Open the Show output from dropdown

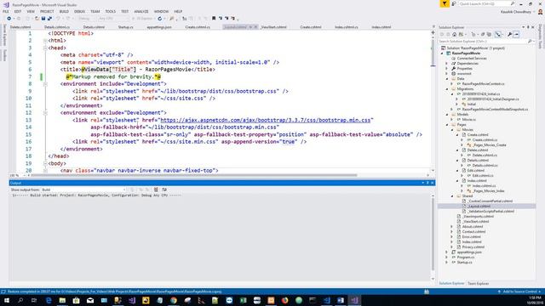[x=83, y=190]
